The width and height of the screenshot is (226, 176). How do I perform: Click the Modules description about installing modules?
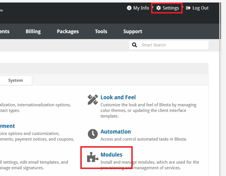(x=150, y=165)
